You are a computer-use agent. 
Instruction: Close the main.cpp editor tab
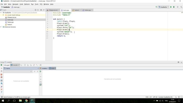click(x=70, y=10)
